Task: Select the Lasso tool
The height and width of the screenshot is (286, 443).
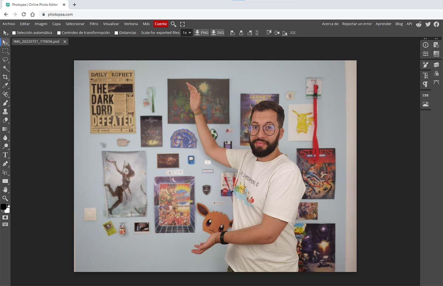Action: click(x=6, y=60)
